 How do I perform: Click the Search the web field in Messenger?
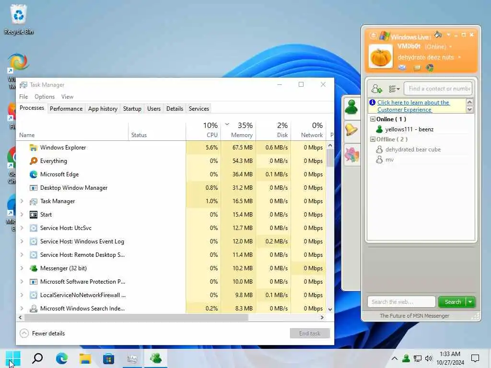[401, 302]
